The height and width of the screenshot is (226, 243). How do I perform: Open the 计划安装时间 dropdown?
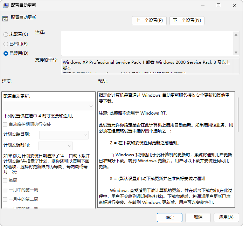coord(55,146)
